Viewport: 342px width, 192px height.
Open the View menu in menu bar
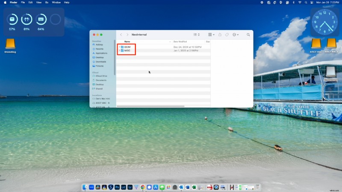[38, 2]
